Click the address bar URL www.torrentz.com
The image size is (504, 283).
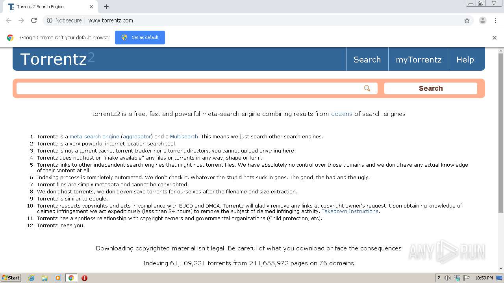[x=111, y=20]
